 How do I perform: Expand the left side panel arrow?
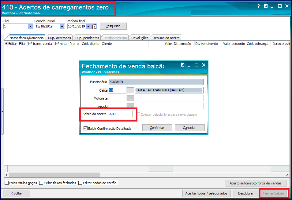tap(2, 112)
